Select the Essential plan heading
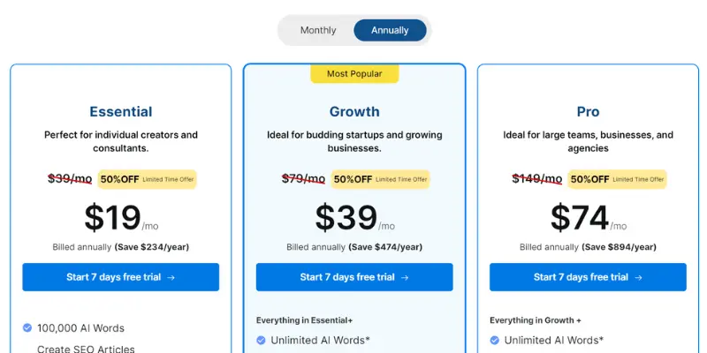707x353 pixels. (x=121, y=111)
